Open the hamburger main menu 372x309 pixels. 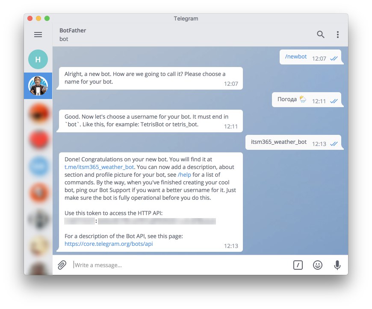38,35
